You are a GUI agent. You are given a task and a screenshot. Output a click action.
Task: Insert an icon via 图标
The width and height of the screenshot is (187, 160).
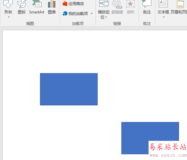(22, 7)
